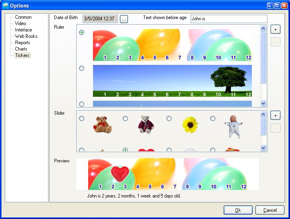Click the ruler list scroll down arrow
This screenshot has height=219, width=290.
coord(263,103)
